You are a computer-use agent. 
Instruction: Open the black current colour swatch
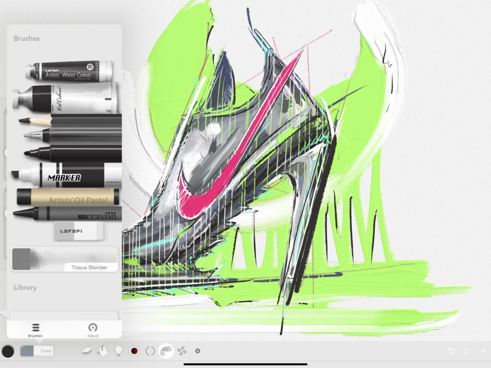point(8,351)
